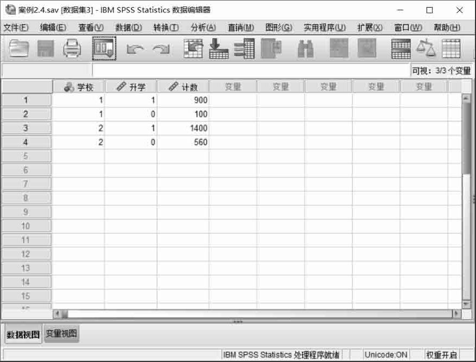The image size is (476, 362).
Task: Click the Select cases grid icon
Action: click(451, 48)
